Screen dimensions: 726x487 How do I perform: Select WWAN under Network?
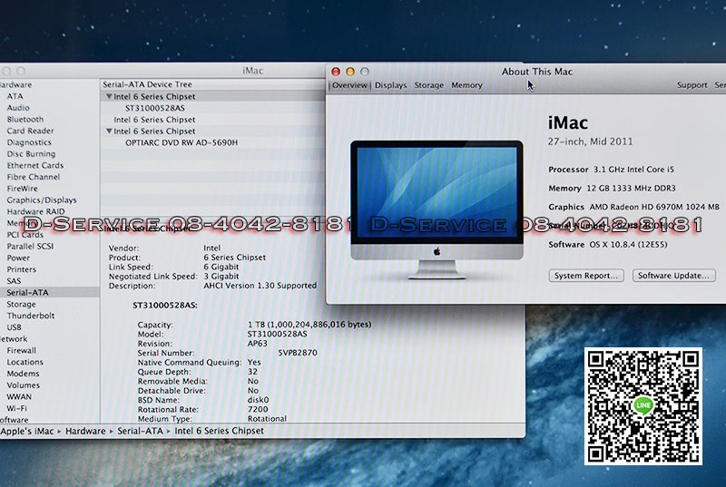[19, 397]
